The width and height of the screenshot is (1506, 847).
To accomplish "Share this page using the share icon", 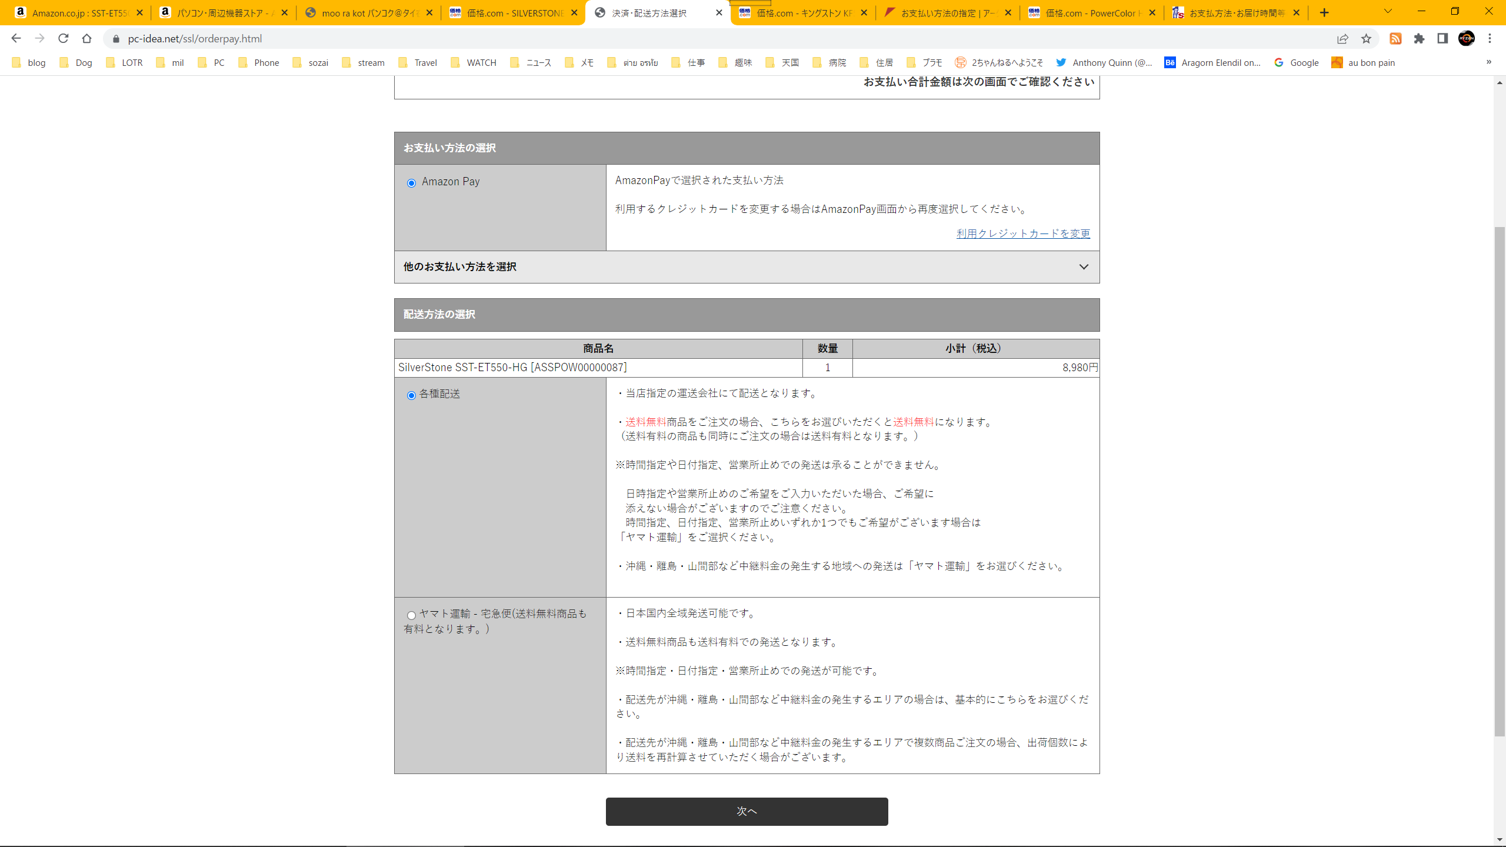I will [x=1342, y=39].
